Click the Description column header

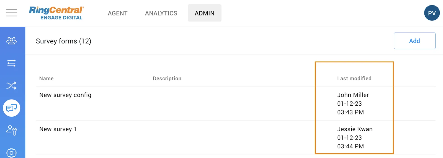167,79
